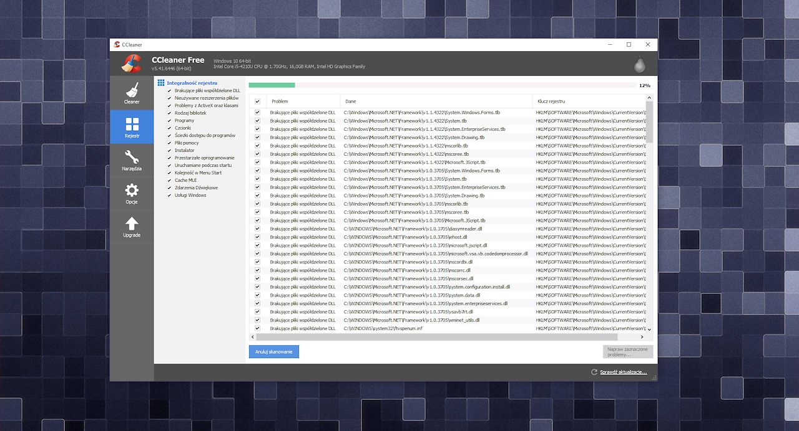Toggle the Cache MUI checkmark

coord(169,180)
